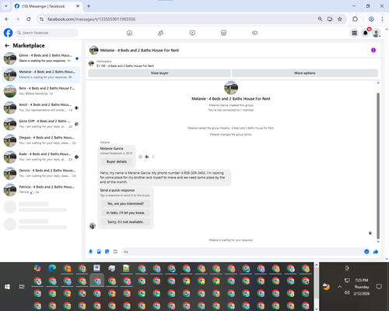Switch to the Messenger | Facebook tab

pos(47,6)
